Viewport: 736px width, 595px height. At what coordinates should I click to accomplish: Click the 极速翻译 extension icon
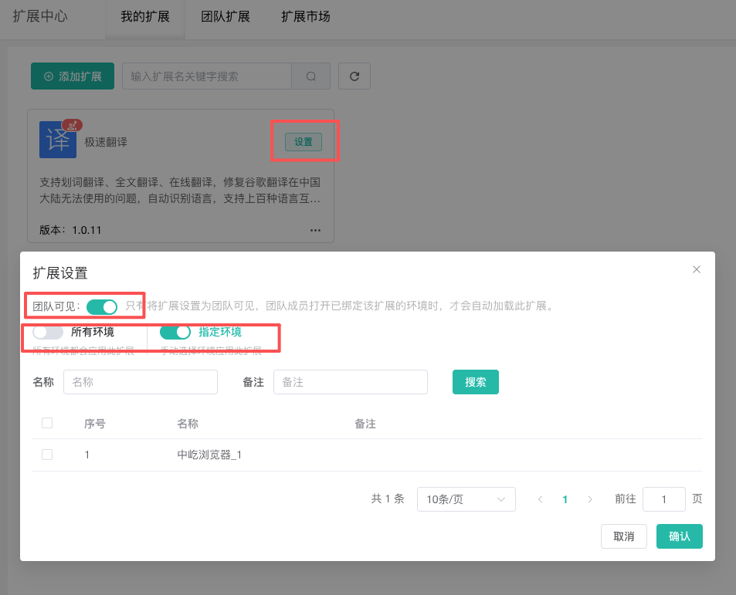[58, 140]
